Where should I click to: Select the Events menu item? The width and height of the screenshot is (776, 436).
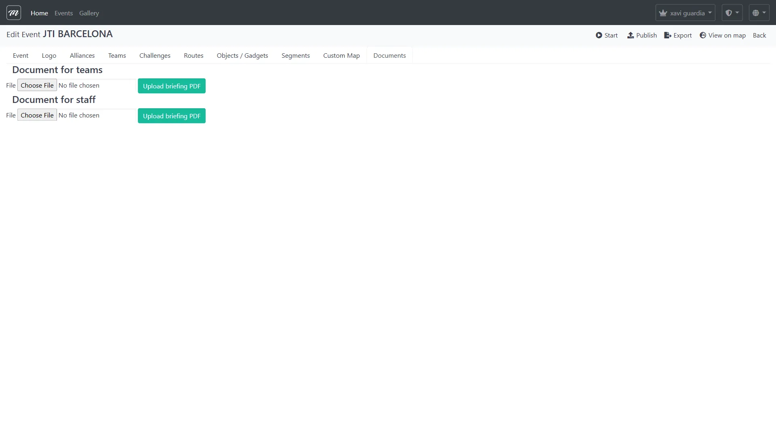63,13
